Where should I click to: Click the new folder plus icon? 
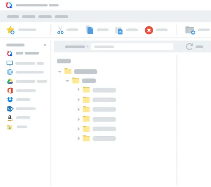pos(190,30)
